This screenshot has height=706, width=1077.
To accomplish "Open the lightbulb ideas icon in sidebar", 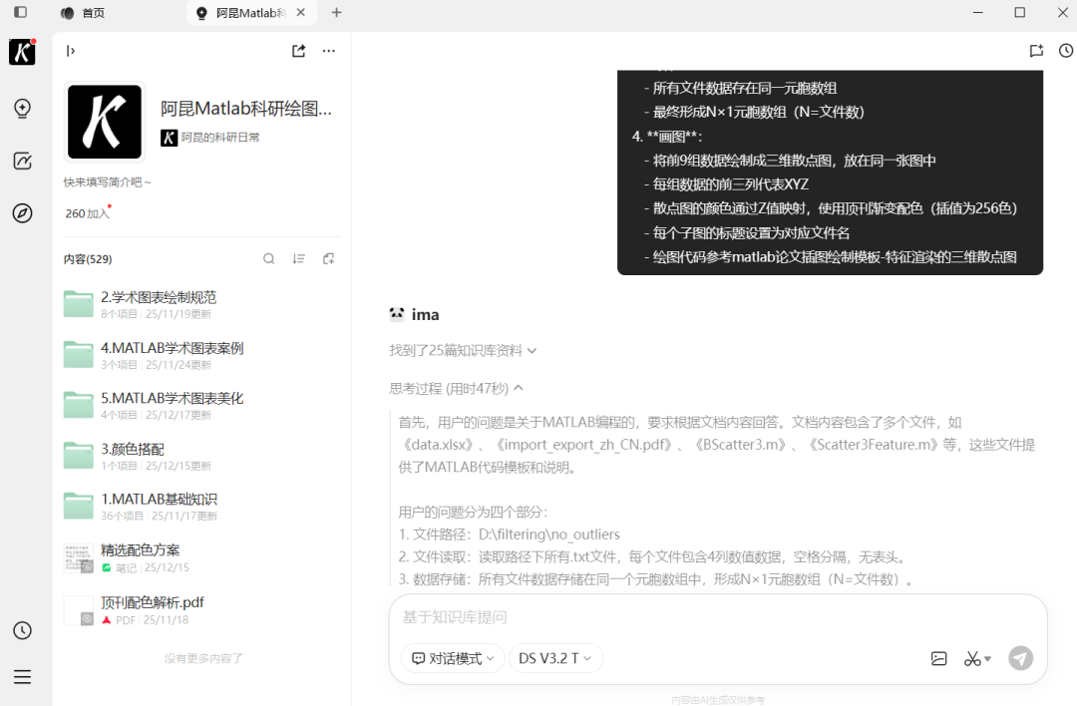I will coord(22,109).
